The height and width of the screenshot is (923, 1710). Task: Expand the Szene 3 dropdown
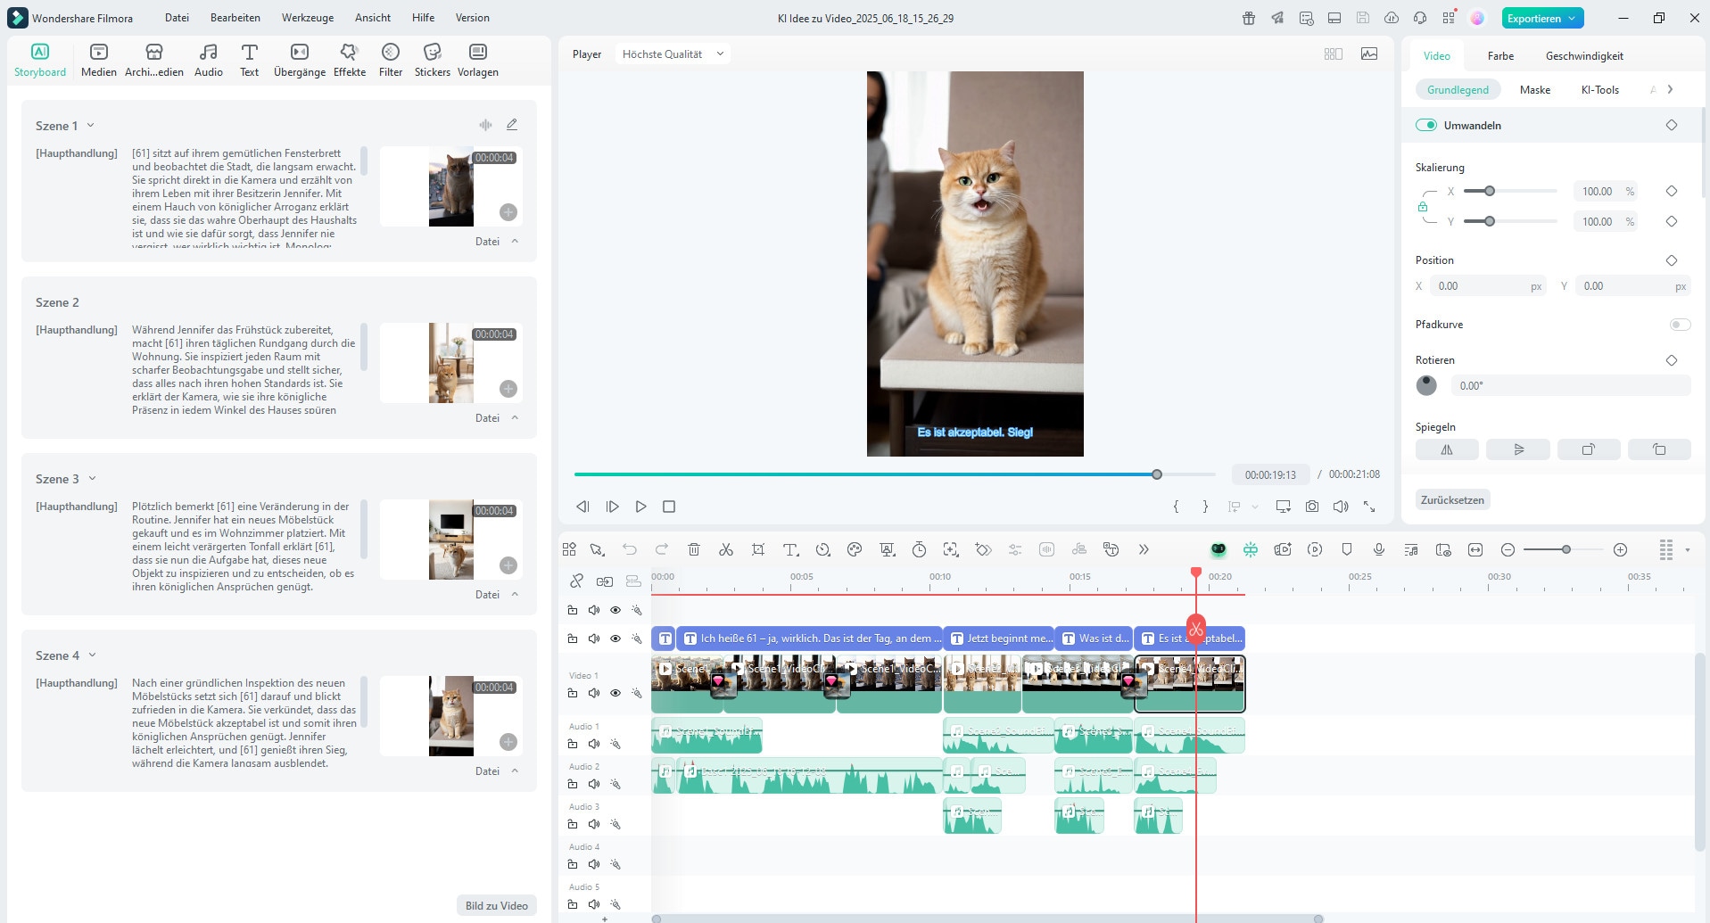coord(93,479)
